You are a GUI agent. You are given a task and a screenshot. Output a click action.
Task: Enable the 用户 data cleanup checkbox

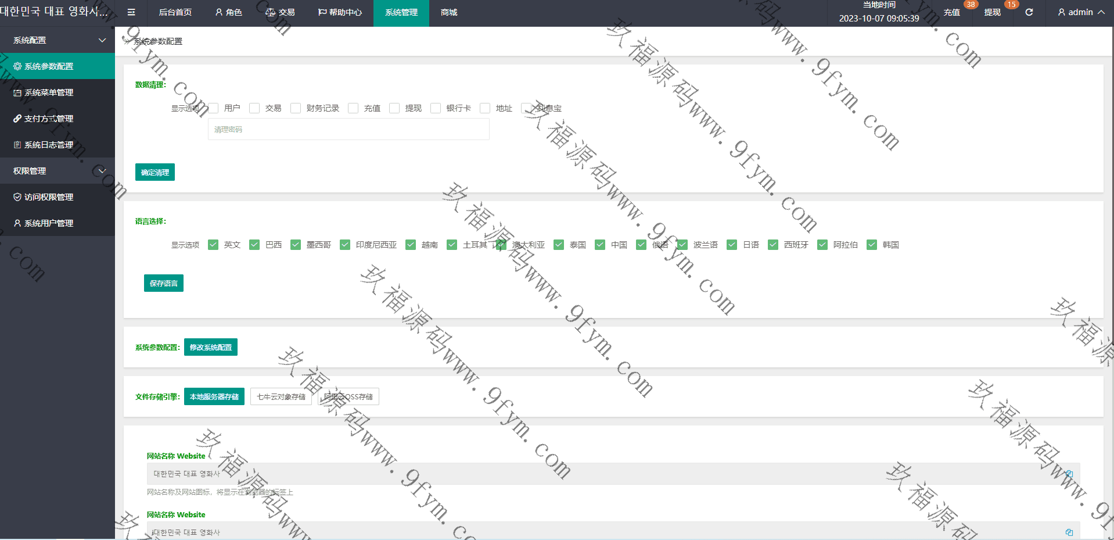click(213, 108)
